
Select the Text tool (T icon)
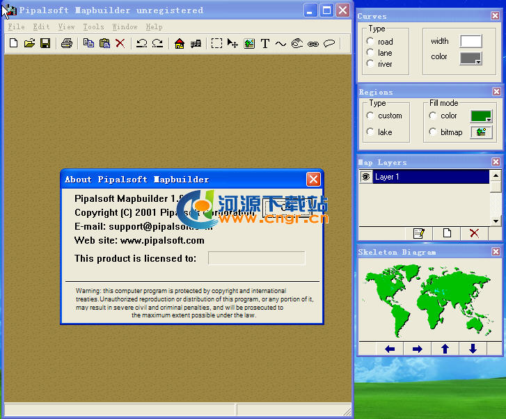[x=264, y=44]
